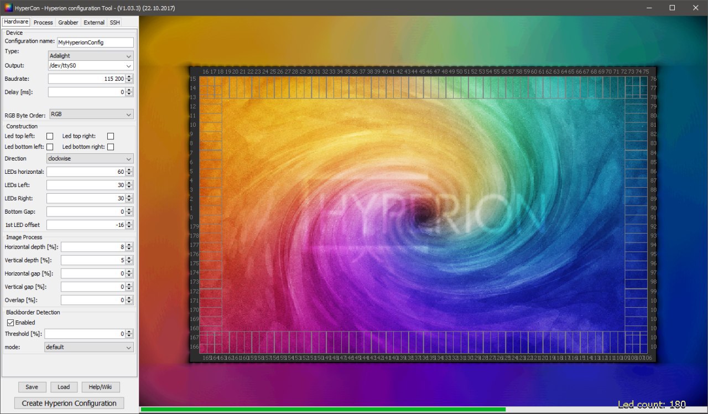The image size is (708, 414).
Task: Click the HyperCon app icon in title bar
Action: (8, 8)
